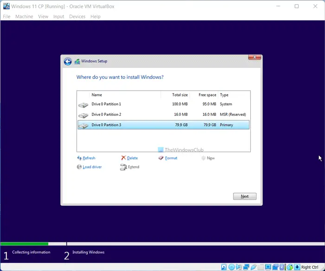Image resolution: width=325 pixels, height=271 pixels.
Task: Click the keyboard capture arrow indicator
Action: click(297, 267)
